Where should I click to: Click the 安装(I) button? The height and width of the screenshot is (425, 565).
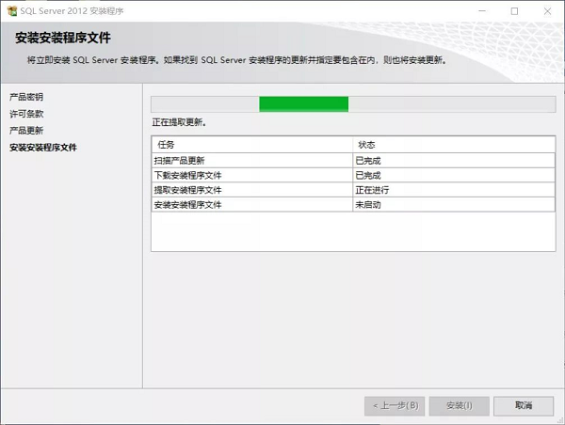[459, 405]
